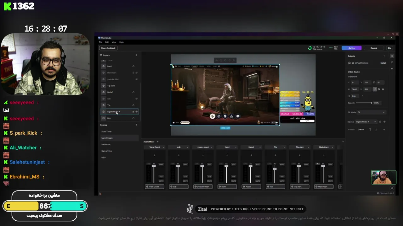Mute the sub audio channel
The width and height of the screenshot is (403, 226).
click(x=185, y=181)
